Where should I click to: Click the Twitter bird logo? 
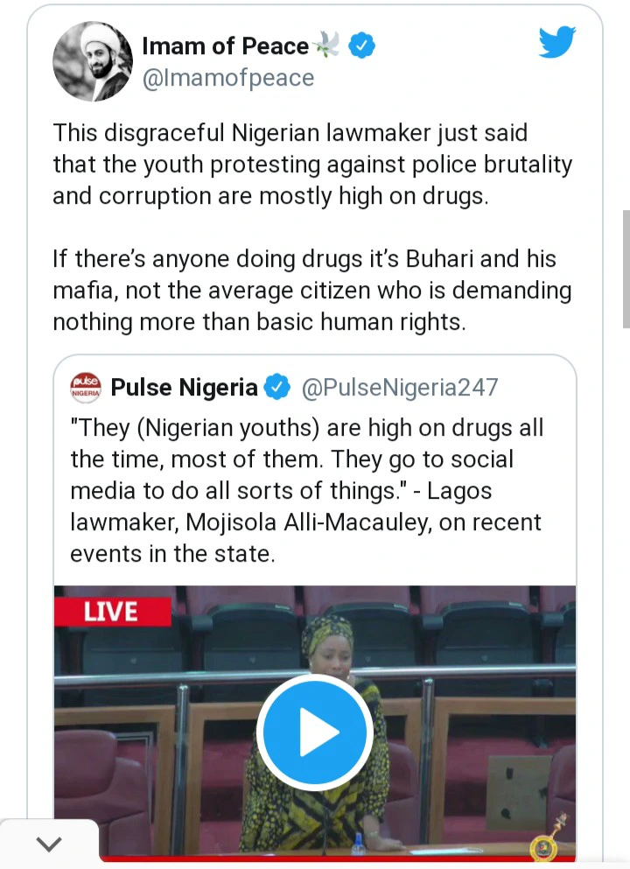(x=556, y=42)
